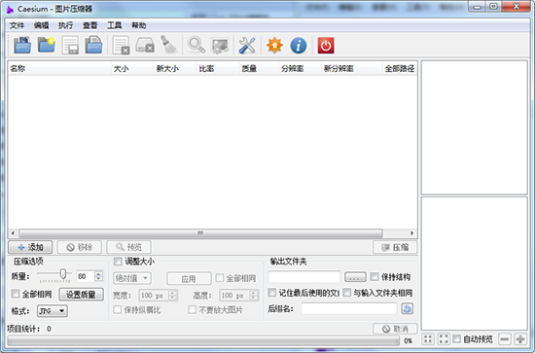Click the 质量 quality slider handle
Viewport: 535px width, 353px height.
63,273
